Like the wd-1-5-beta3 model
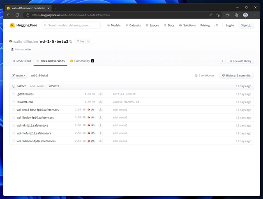263x199 pixels. coord(81,42)
